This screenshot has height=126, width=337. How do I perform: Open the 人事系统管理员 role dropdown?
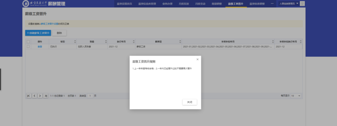click(x=289, y=3)
